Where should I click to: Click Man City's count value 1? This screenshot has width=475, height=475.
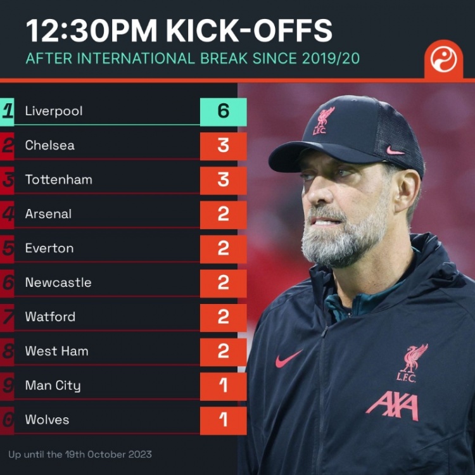[224, 386]
